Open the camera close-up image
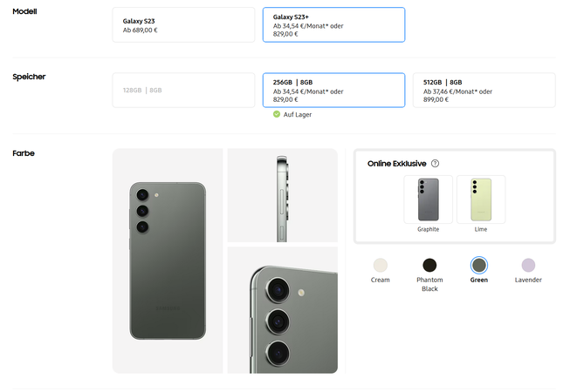Image resolution: width=570 pixels, height=392 pixels. 282,309
